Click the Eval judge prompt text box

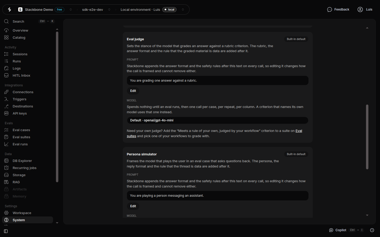218,81
